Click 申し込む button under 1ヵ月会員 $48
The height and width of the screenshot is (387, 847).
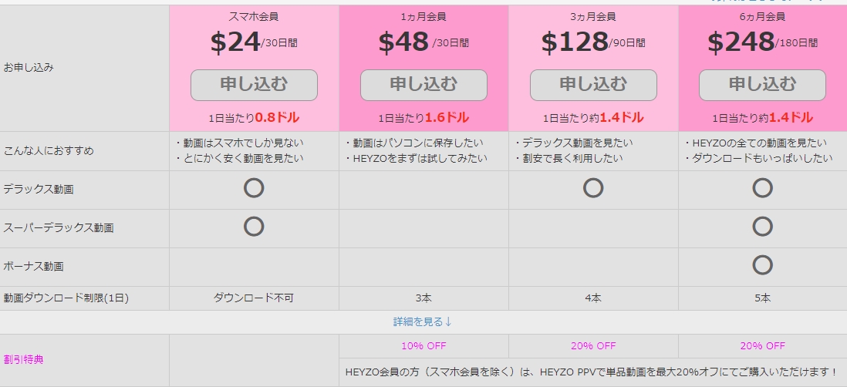point(423,85)
